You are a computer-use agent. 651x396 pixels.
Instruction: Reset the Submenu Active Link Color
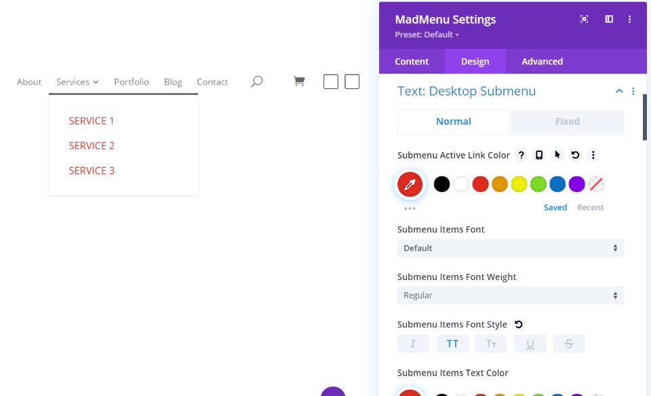coord(575,155)
